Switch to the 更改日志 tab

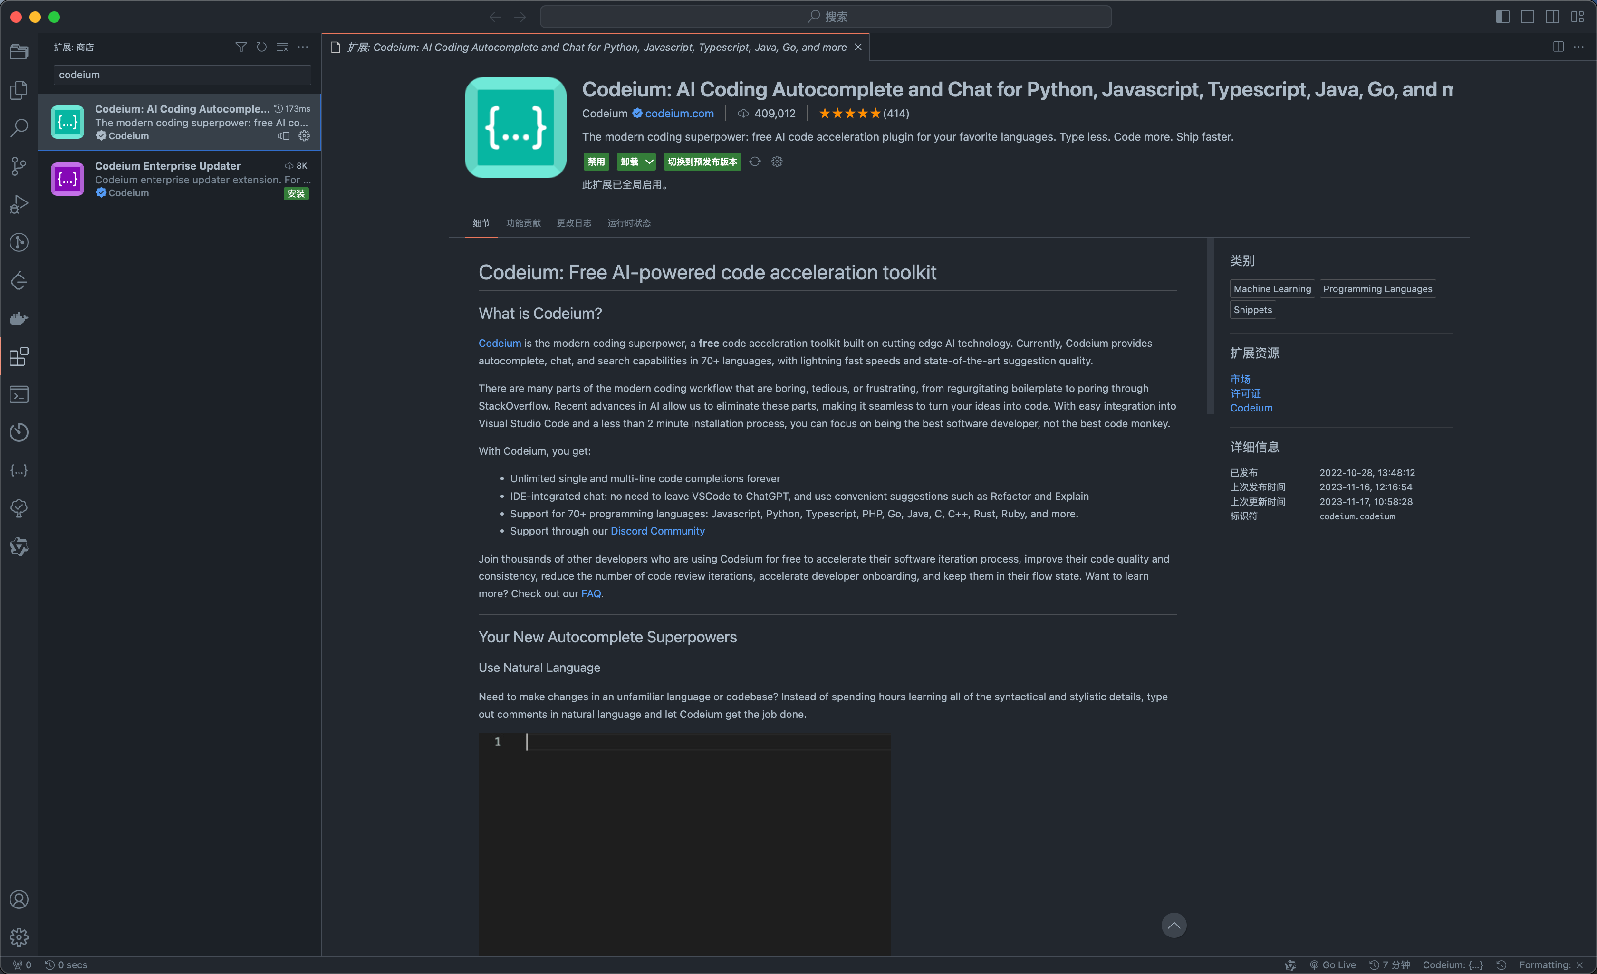click(x=574, y=223)
